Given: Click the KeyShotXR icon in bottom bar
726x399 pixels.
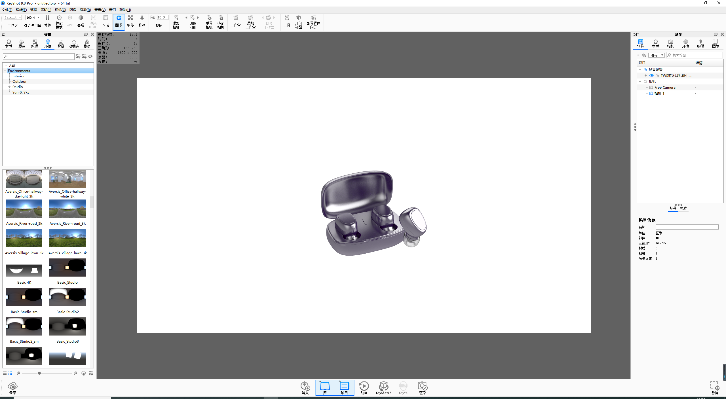Looking at the screenshot, I should [383, 387].
